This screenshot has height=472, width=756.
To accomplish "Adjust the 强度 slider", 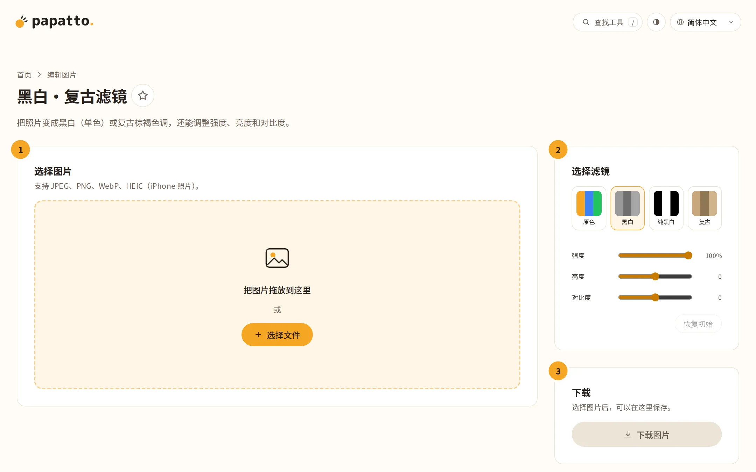I will [655, 256].
